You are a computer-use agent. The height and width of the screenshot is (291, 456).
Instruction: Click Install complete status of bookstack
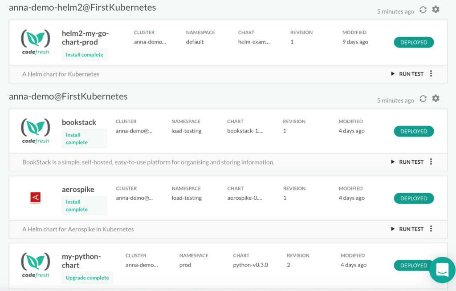85,138
